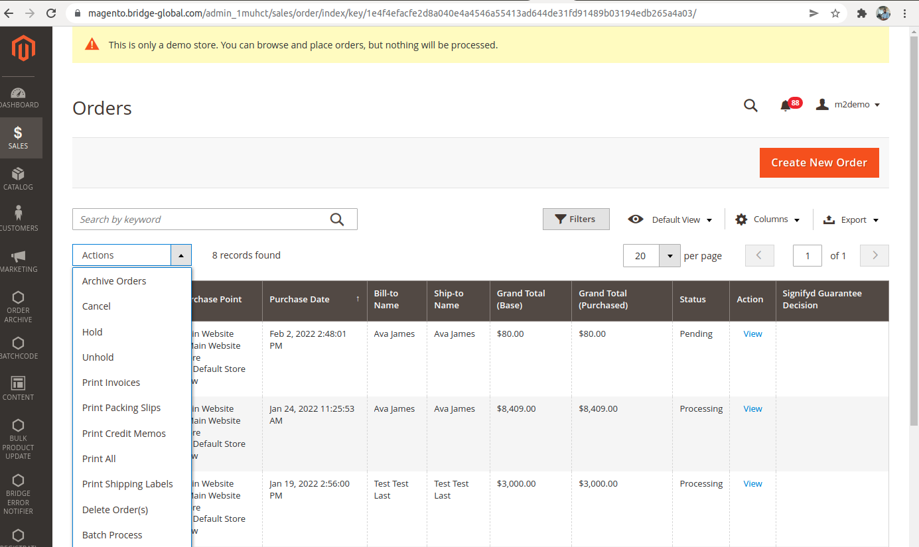The height and width of the screenshot is (547, 919).
Task: Click the Magento logo
Action: [x=23, y=48]
